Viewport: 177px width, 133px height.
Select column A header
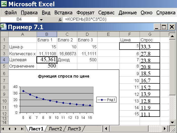(x=22, y=34)
